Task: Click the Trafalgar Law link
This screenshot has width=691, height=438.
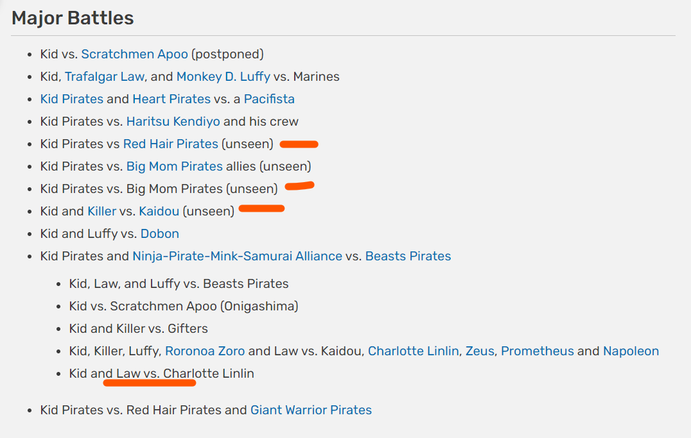Action: click(x=104, y=77)
